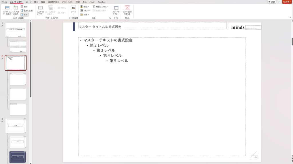Click 削除 in the ribbon
293x164 pixels.
coord(24,7)
